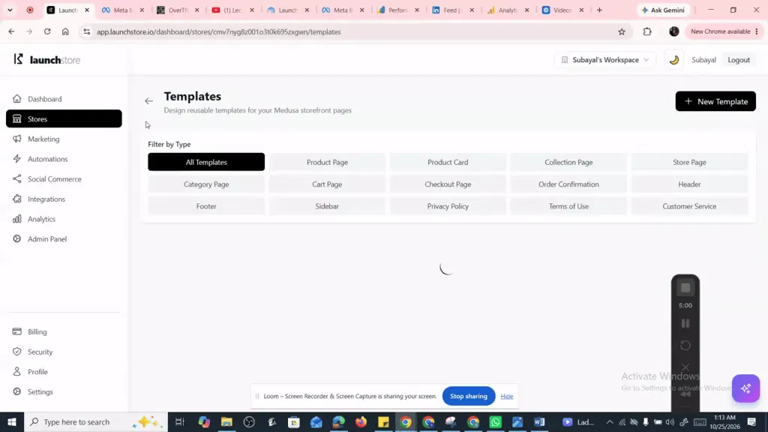Click the launchstore logo
The height and width of the screenshot is (432, 768).
point(47,60)
